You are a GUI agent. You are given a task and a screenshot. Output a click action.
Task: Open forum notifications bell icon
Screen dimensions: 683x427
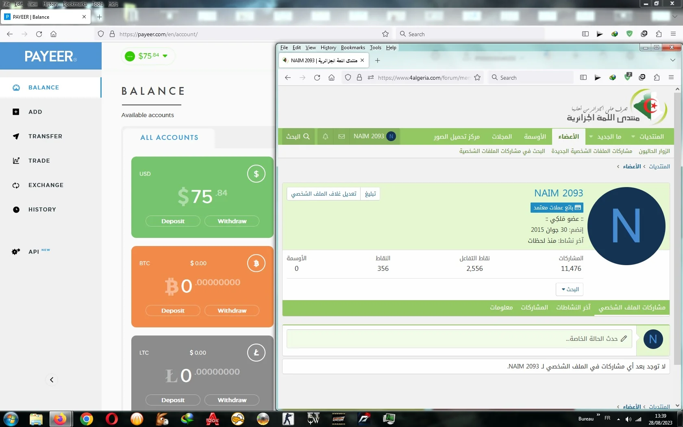coord(325,137)
